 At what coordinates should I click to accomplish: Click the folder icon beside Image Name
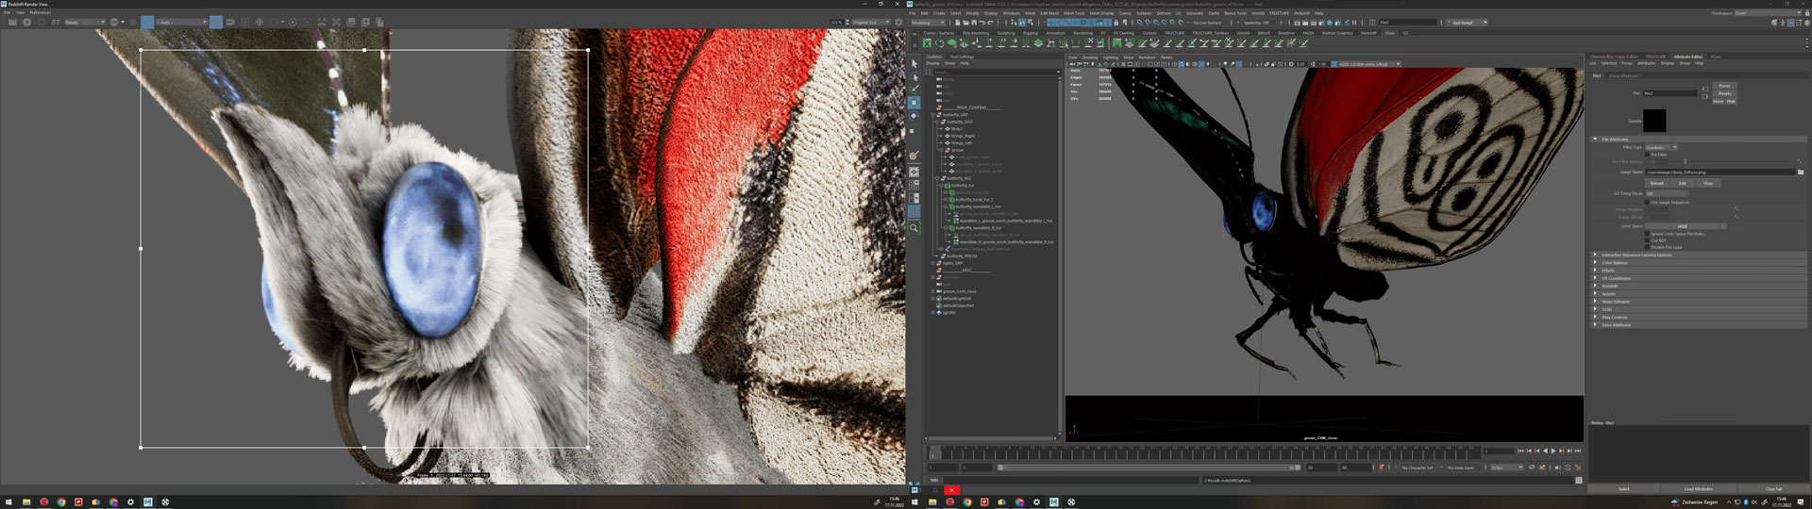pos(1801,172)
